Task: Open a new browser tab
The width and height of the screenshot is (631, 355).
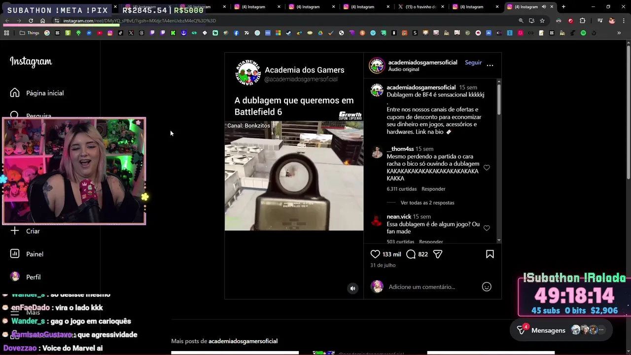Action: pos(563,7)
